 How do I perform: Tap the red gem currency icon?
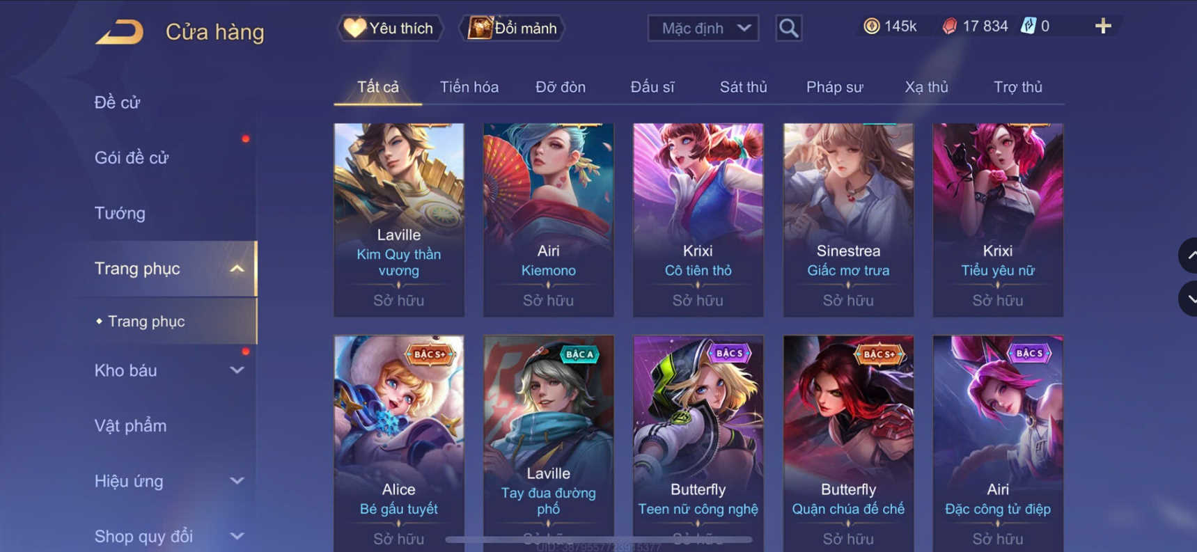[x=949, y=26]
